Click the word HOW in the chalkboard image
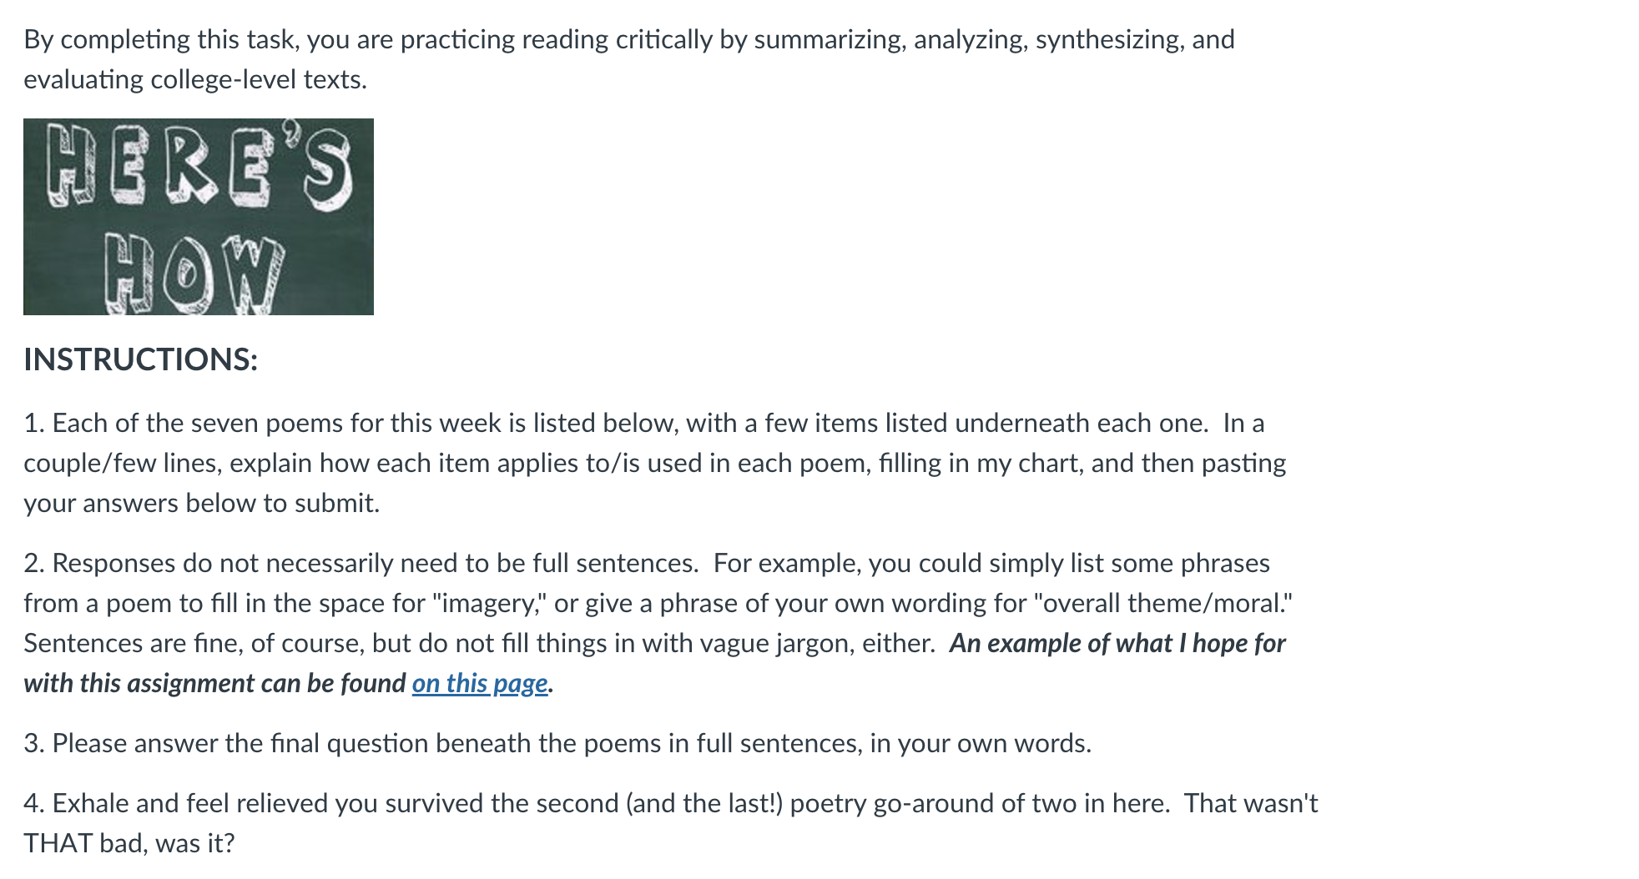The height and width of the screenshot is (879, 1639). pos(194,274)
